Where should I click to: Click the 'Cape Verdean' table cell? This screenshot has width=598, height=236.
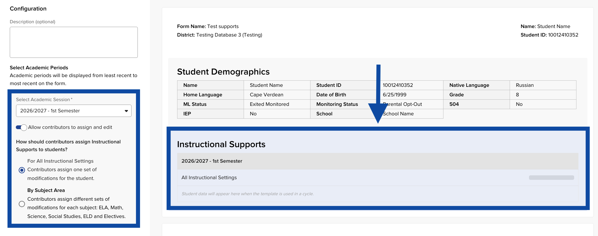pyautogui.click(x=277, y=95)
